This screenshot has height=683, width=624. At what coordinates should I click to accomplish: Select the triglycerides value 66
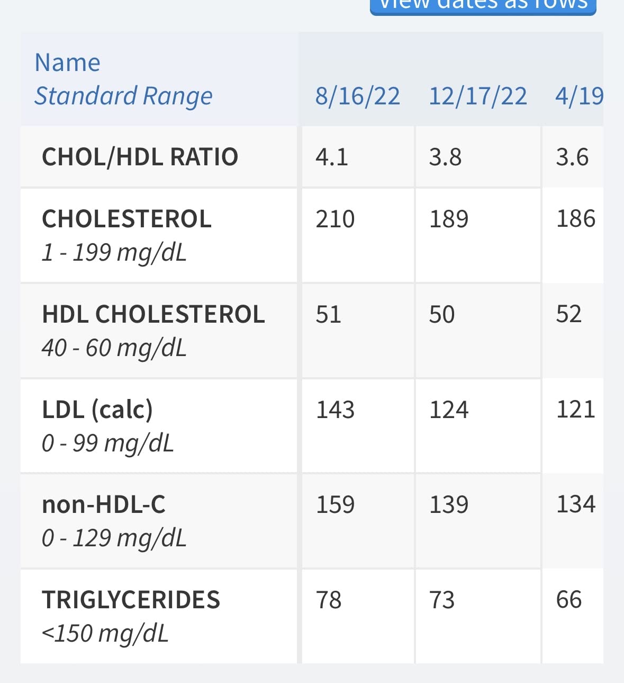coord(569,600)
